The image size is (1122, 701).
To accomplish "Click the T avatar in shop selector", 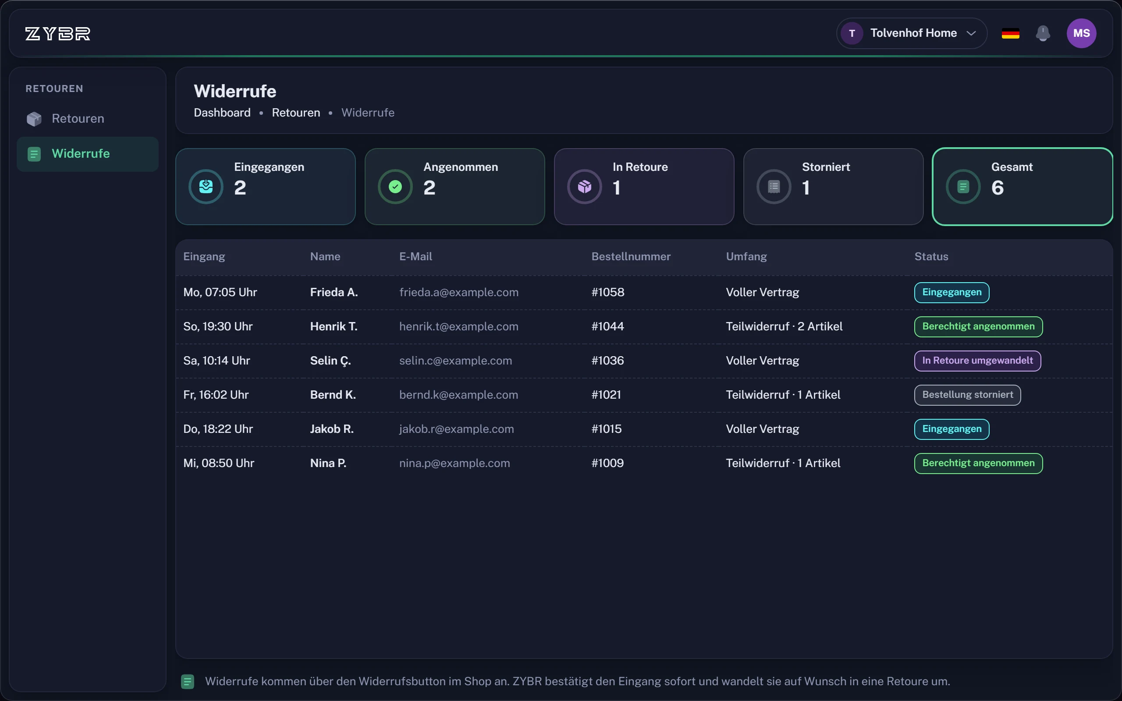I will click(852, 33).
